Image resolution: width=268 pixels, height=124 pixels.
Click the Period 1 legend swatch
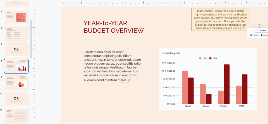coord(251,35)
